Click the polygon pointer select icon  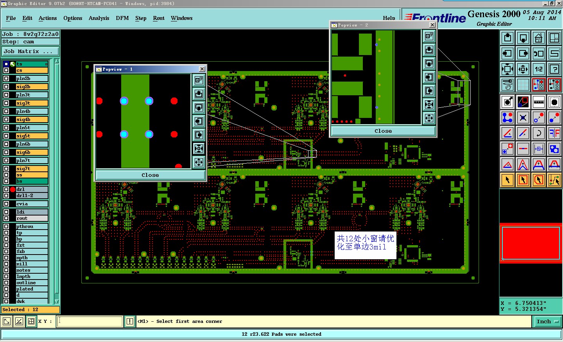click(x=539, y=180)
